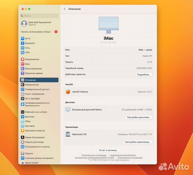The image size is (193, 175).
Task: Click the Подробнее warranty button
Action: (144, 75)
